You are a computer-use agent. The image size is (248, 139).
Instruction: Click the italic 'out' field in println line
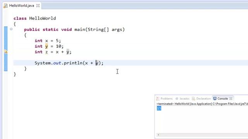tap(57, 63)
